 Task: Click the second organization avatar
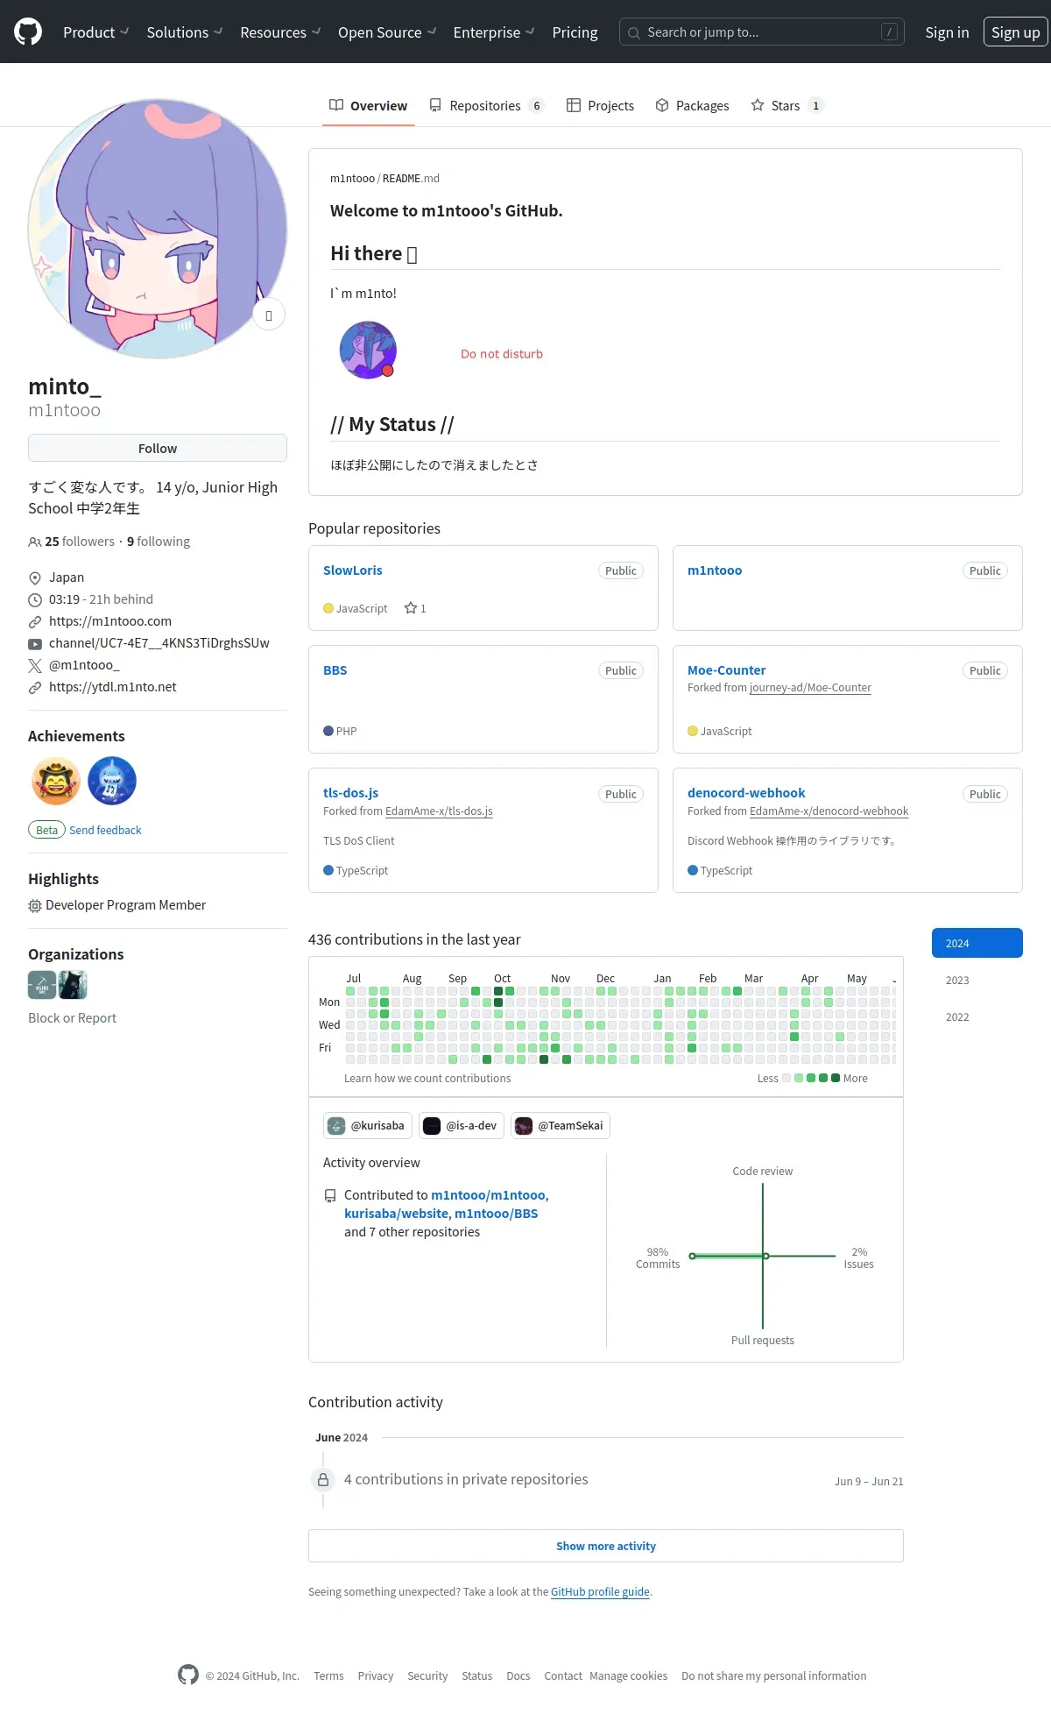click(73, 985)
